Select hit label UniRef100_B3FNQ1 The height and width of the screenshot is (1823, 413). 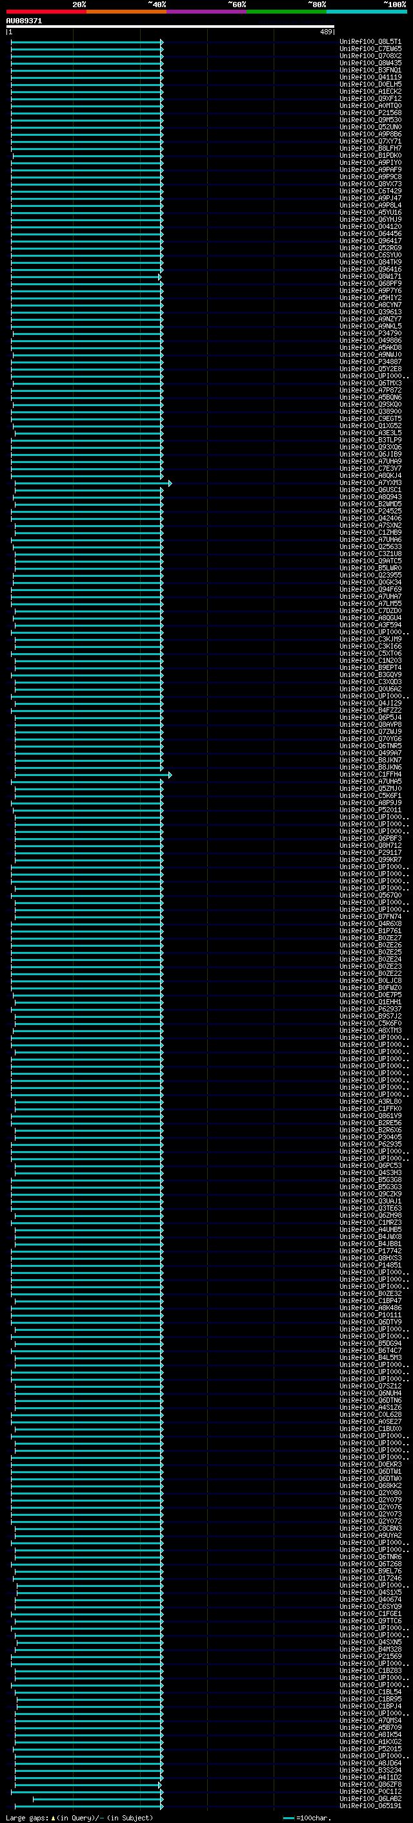click(370, 70)
